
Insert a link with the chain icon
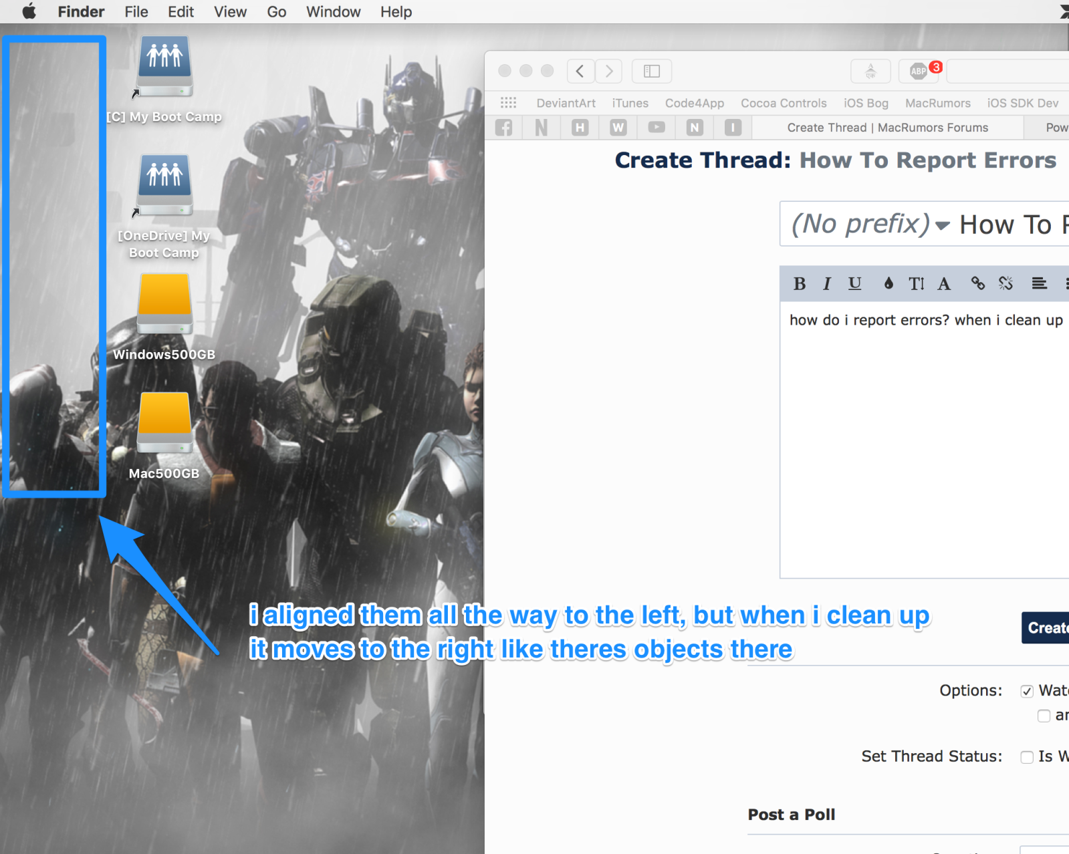tap(978, 284)
